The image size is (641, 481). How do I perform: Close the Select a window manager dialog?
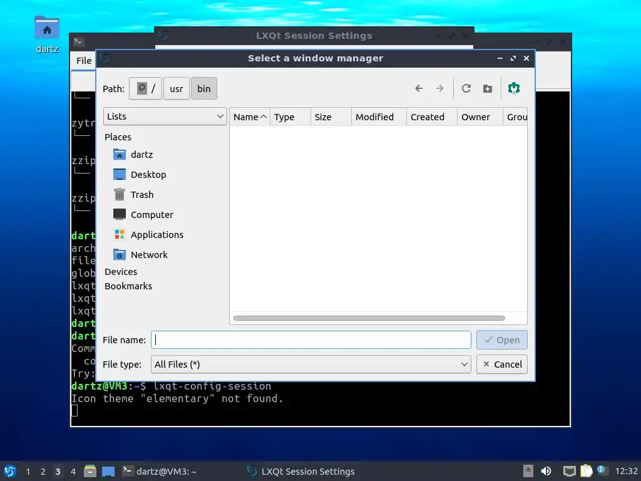coord(526,58)
